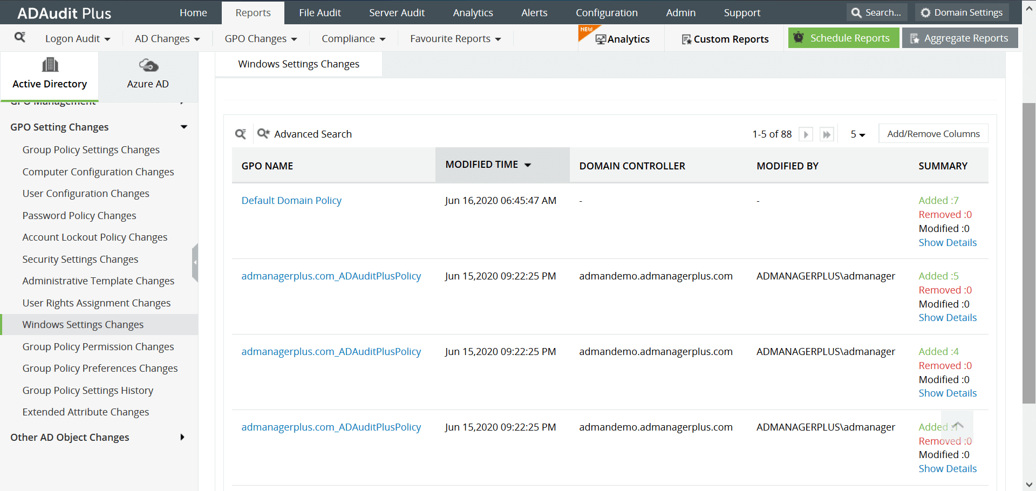Click the Windows Settings Changes report tab

(x=299, y=64)
